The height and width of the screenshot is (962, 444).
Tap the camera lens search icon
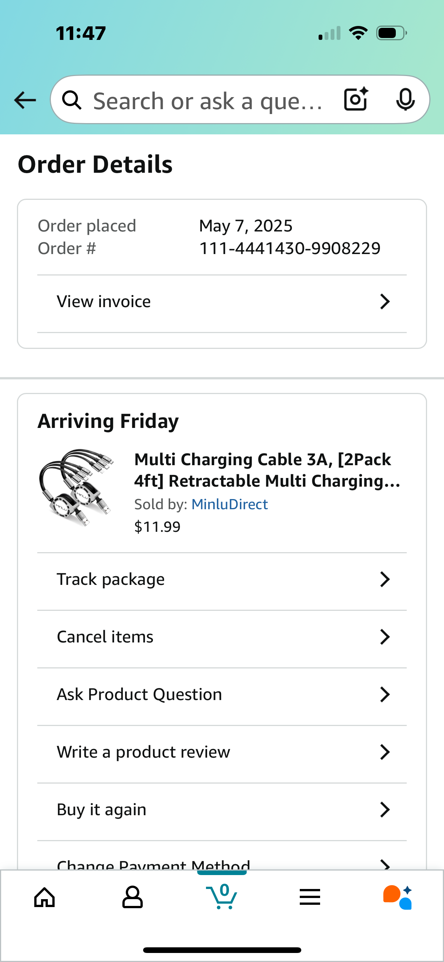(x=356, y=99)
